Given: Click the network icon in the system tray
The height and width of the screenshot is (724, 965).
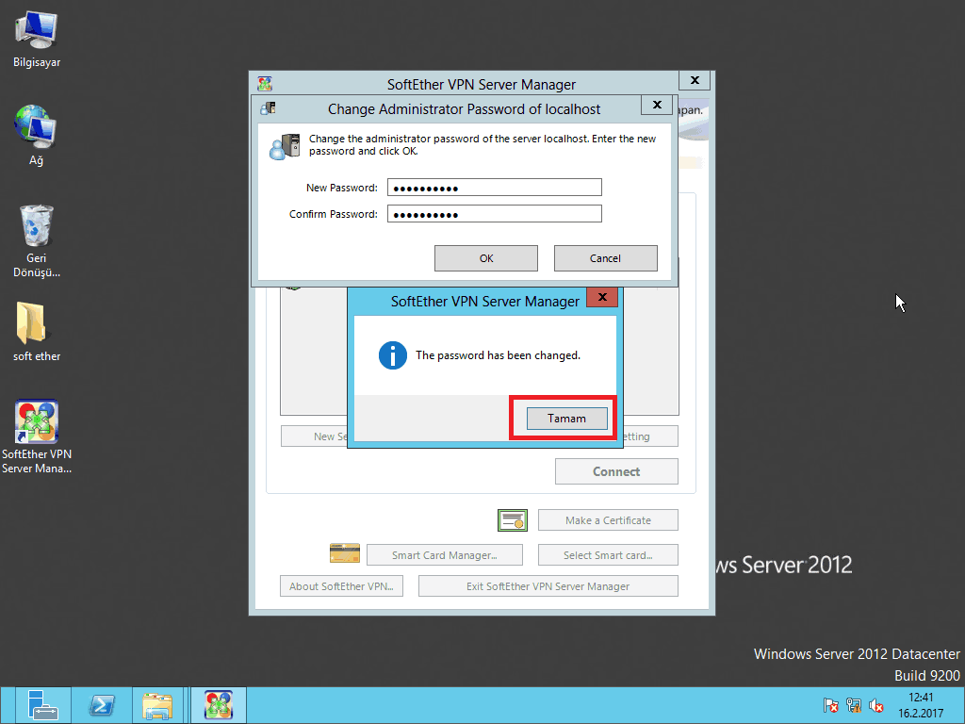Looking at the screenshot, I should tap(854, 705).
